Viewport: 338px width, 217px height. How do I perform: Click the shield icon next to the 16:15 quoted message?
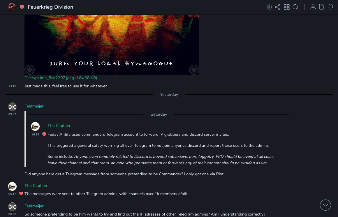click(x=44, y=134)
